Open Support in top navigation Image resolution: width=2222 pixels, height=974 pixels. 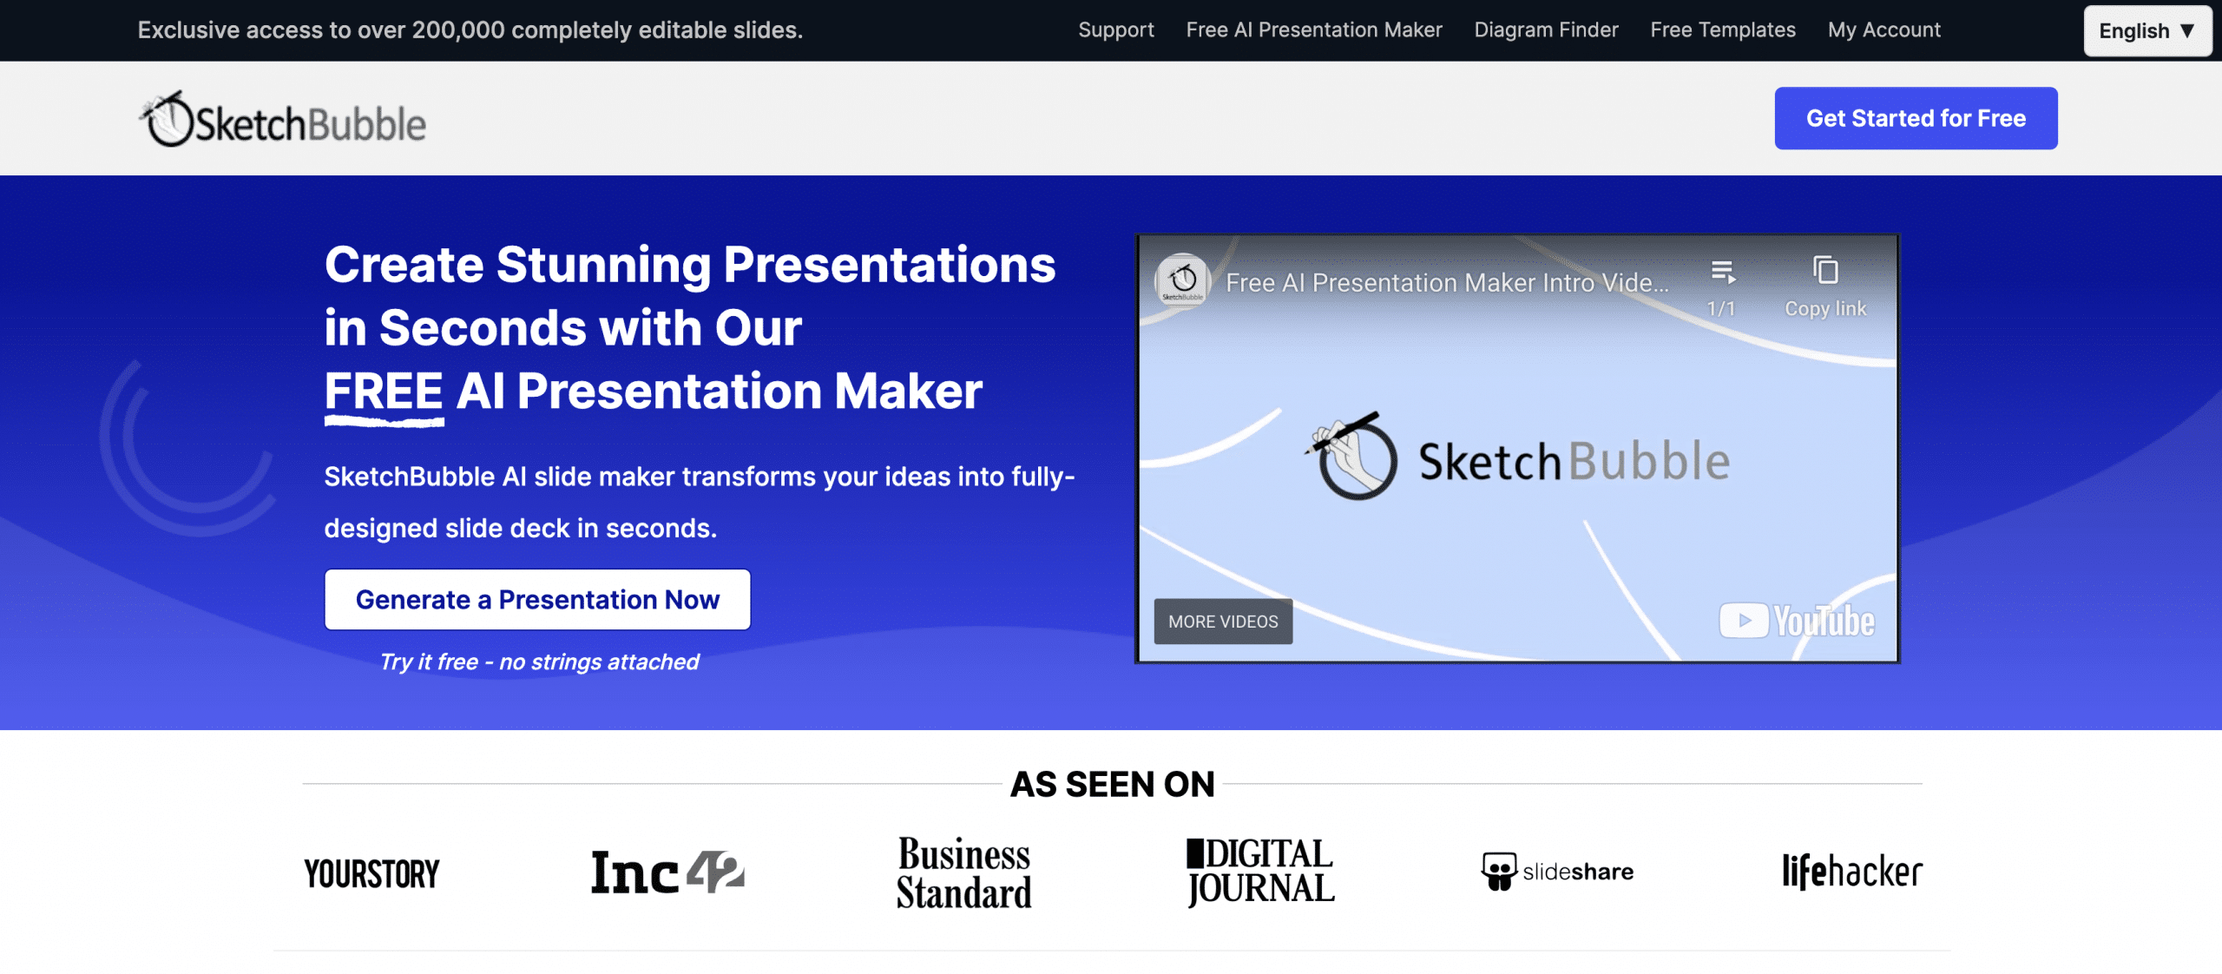(1116, 30)
